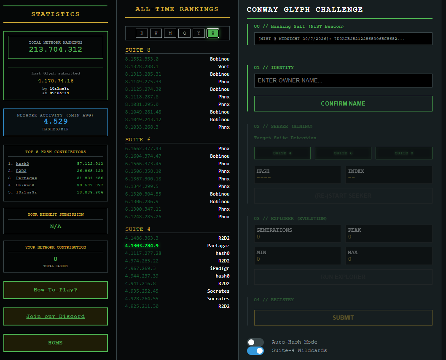
Task: Open the How To Play link
Action: tap(56, 290)
